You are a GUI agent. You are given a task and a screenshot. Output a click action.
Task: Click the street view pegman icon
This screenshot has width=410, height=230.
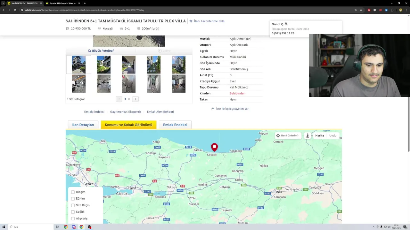[307, 135]
